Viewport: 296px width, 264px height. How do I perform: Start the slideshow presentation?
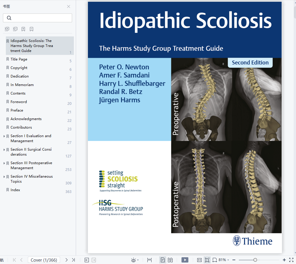185,260
